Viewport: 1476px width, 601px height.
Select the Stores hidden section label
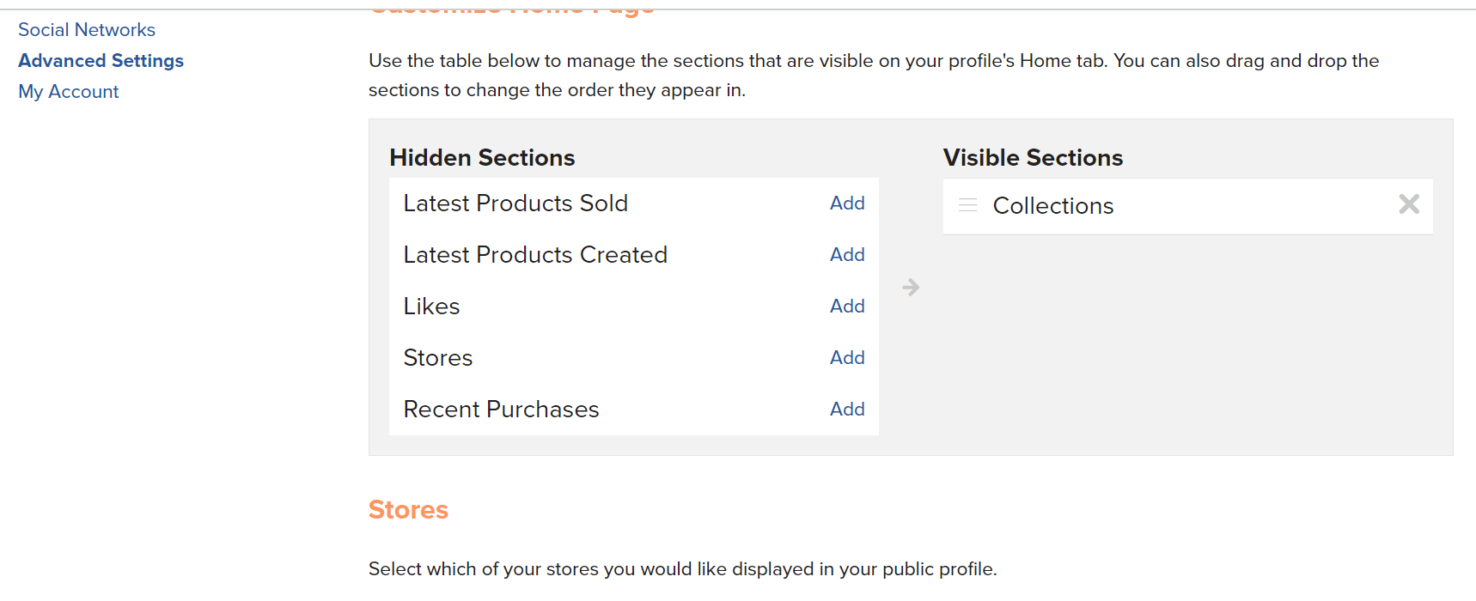pos(438,358)
